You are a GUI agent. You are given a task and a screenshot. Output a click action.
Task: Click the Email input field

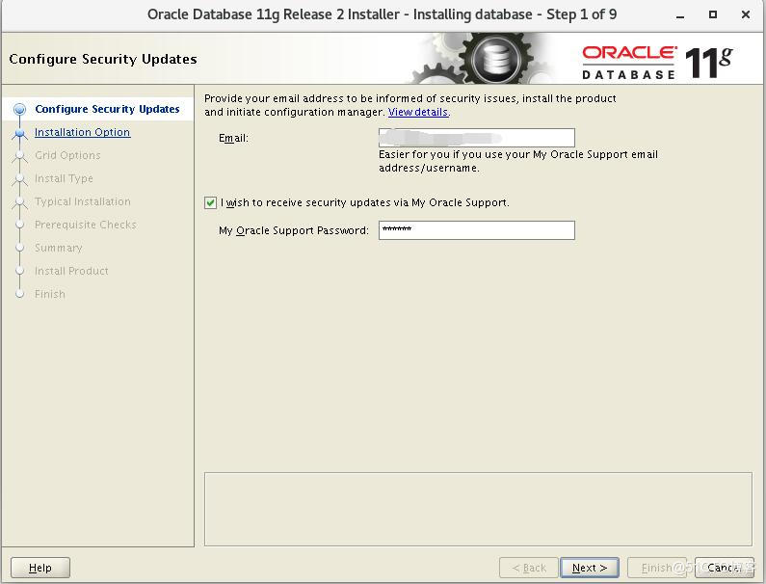476,138
